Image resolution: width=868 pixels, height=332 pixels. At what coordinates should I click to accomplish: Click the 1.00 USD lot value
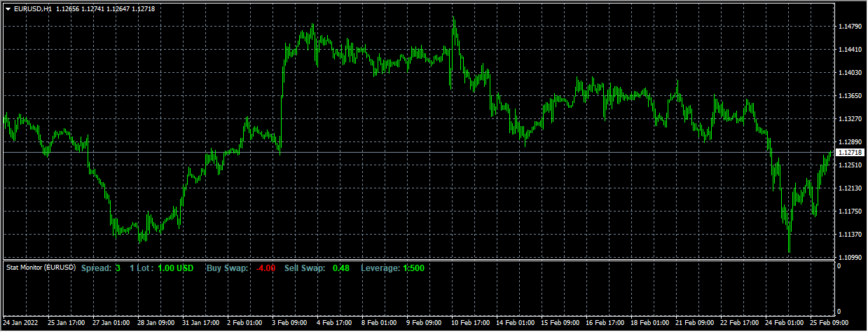[176, 268]
